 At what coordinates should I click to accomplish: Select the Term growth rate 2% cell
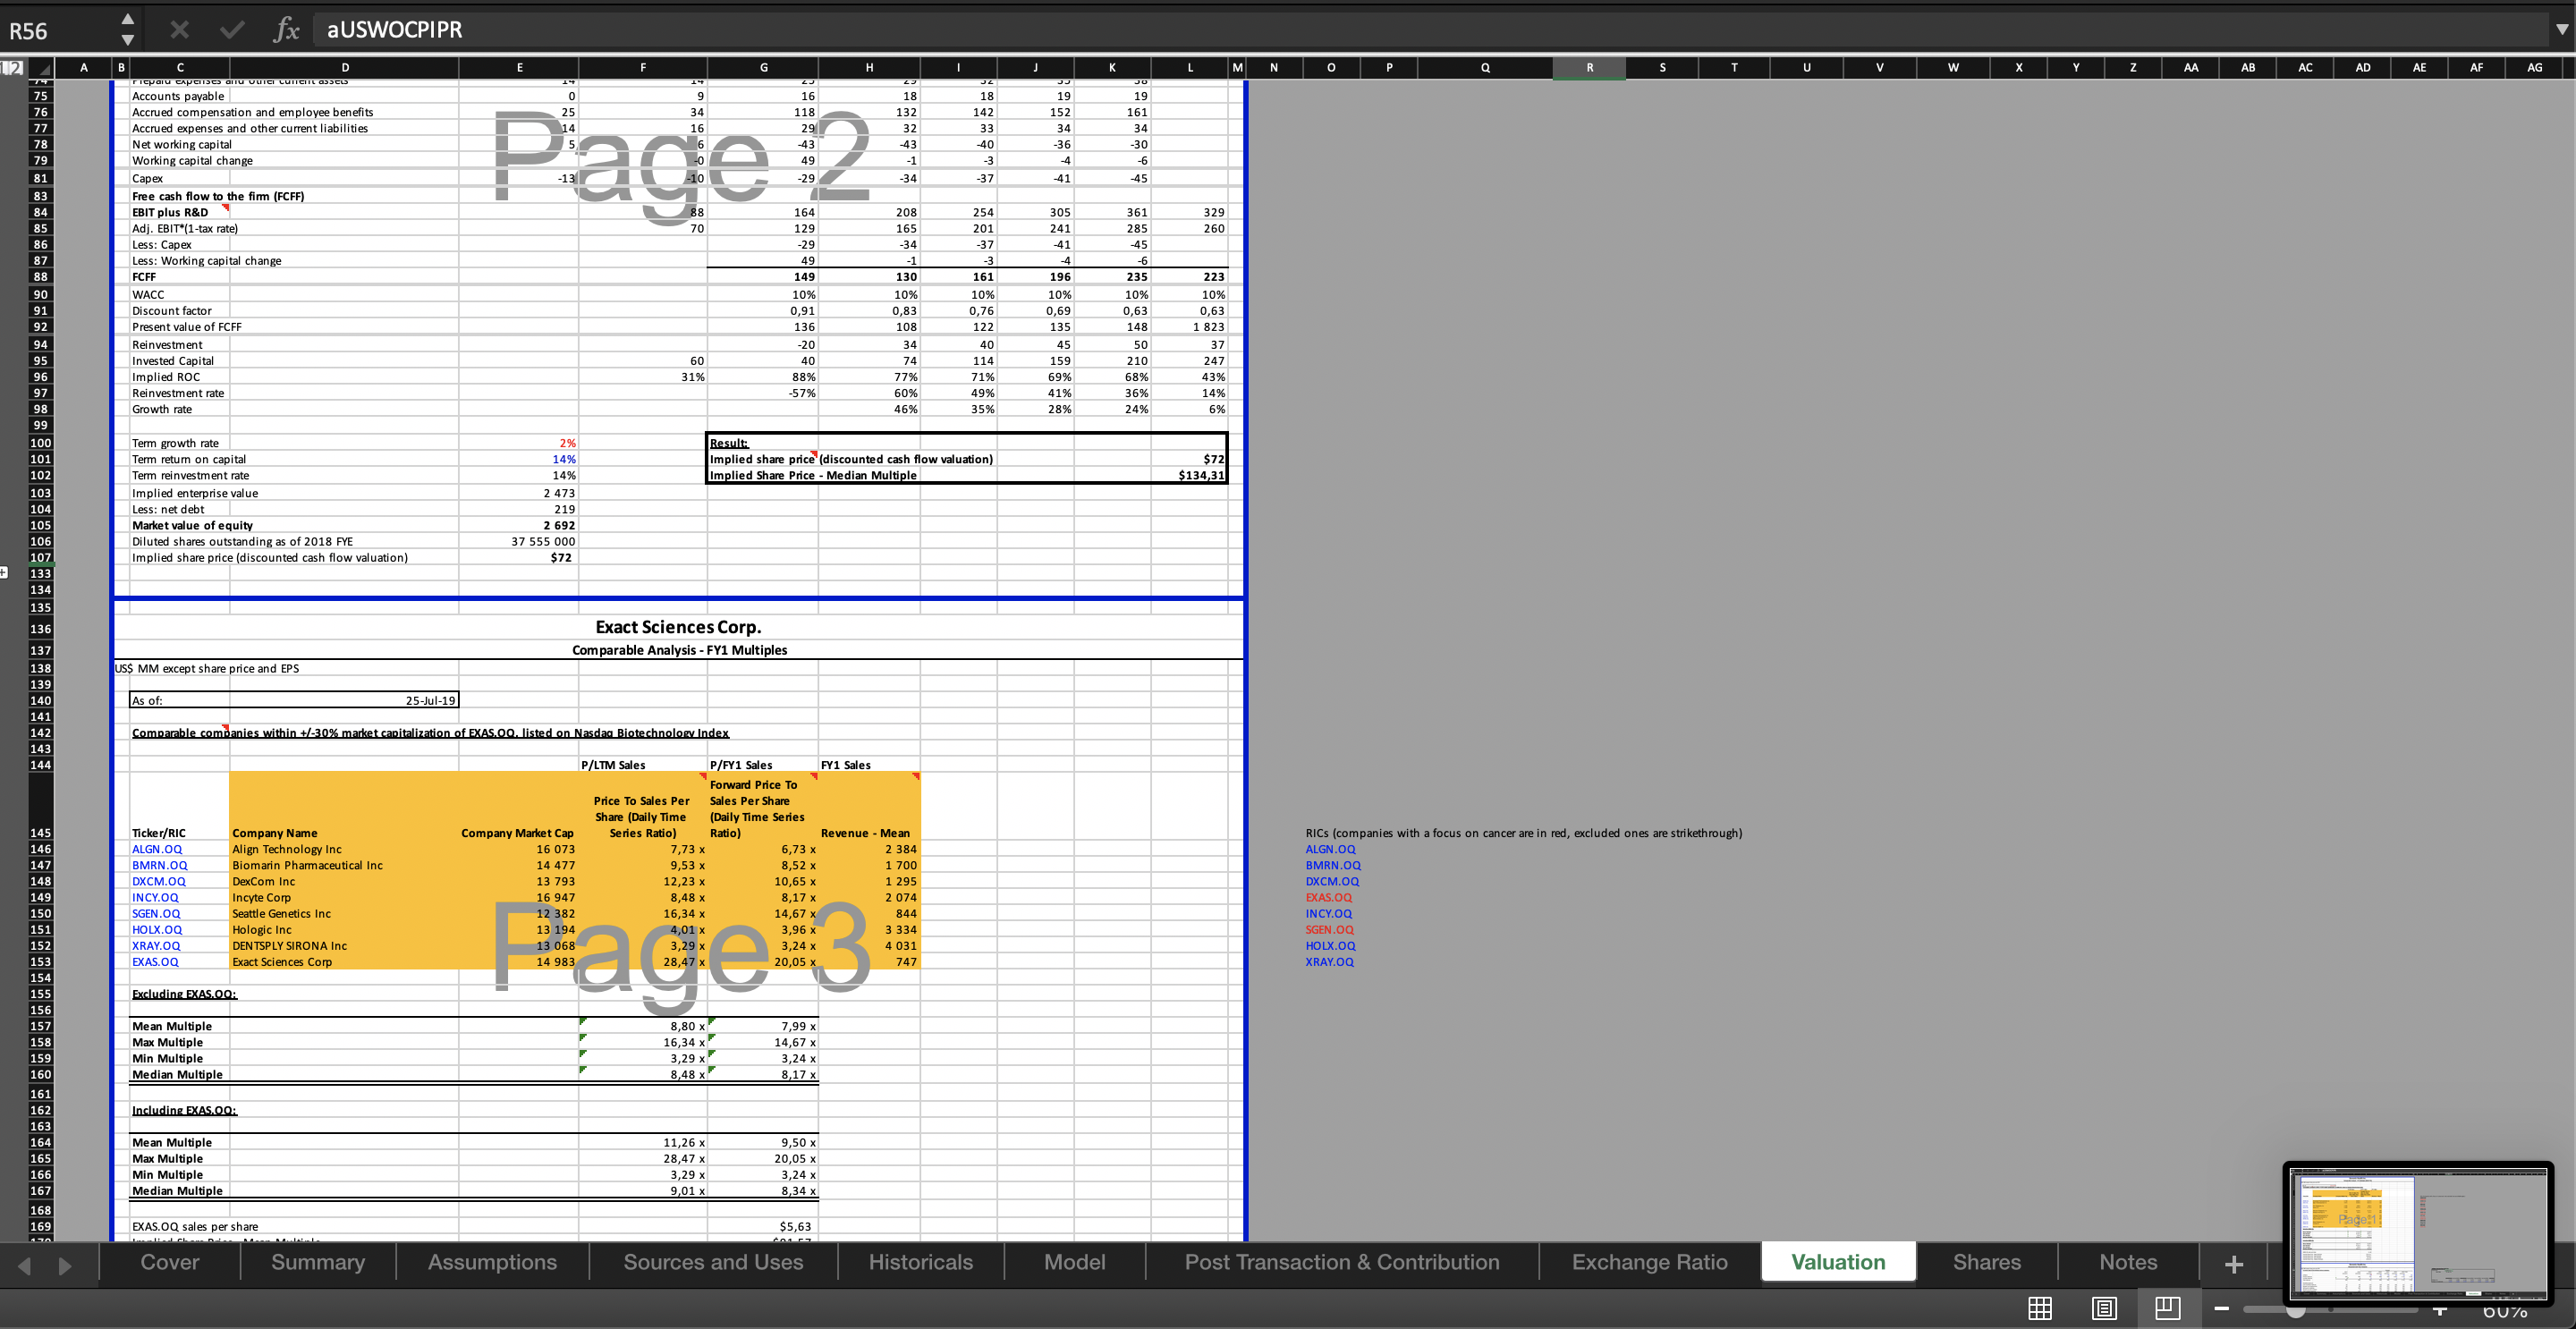pyautogui.click(x=518, y=443)
